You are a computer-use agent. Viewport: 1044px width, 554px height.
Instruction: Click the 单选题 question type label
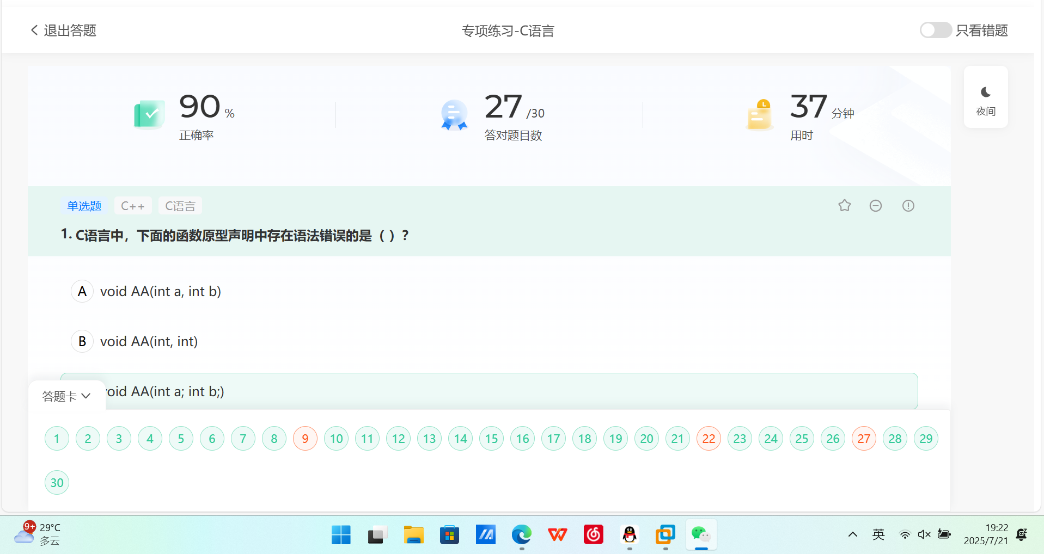[84, 206]
